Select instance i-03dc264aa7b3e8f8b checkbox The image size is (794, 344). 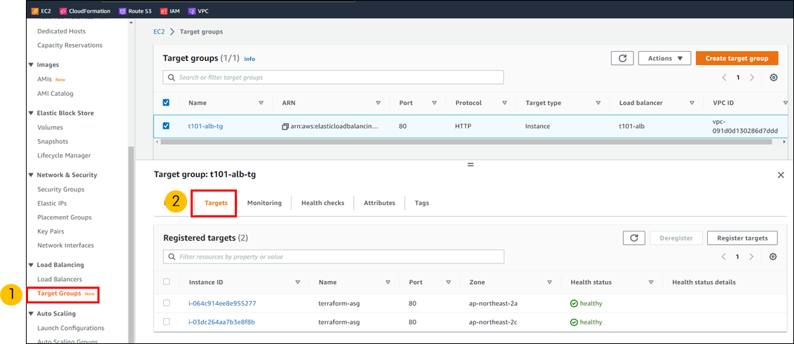[x=167, y=322]
